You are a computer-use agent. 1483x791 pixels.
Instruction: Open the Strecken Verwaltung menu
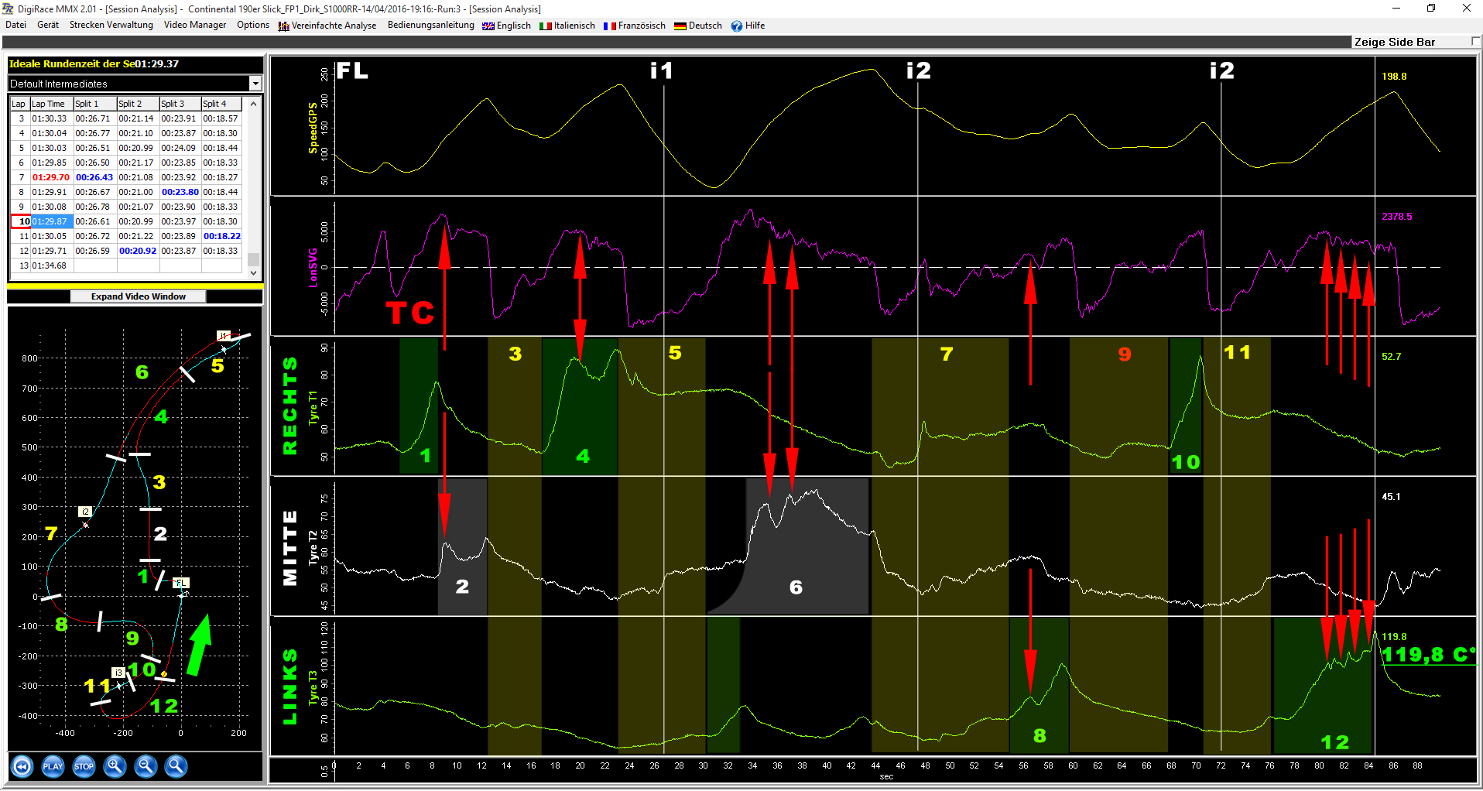(111, 25)
